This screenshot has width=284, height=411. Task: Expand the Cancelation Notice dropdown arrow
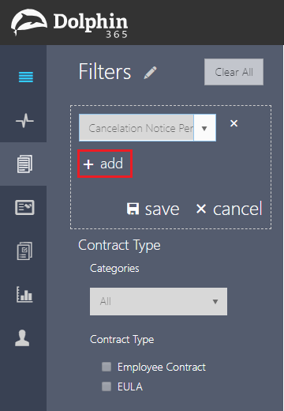coord(204,128)
